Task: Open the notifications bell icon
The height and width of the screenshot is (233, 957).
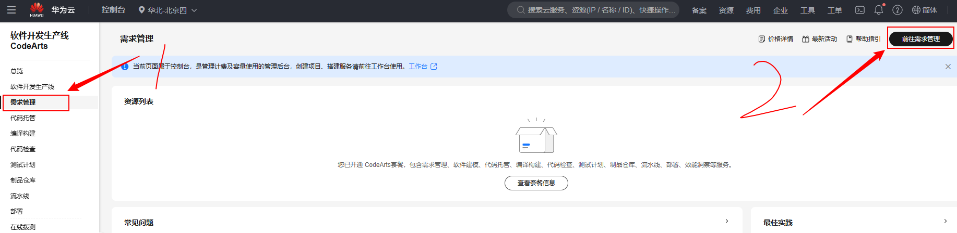Action: pos(879,10)
